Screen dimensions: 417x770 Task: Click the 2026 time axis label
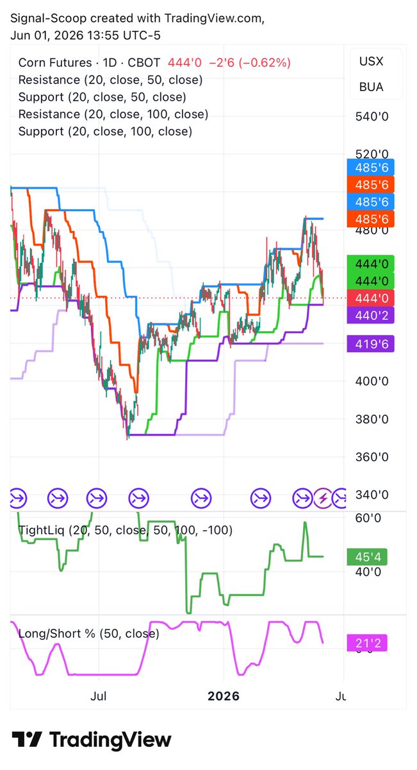pyautogui.click(x=224, y=696)
